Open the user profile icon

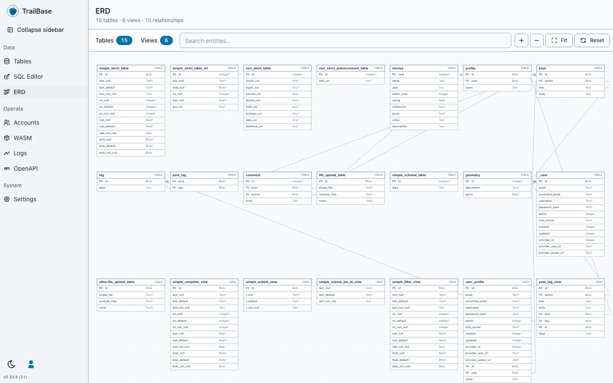point(31,364)
